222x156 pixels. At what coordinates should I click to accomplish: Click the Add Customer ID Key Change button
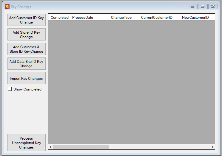[27, 20]
